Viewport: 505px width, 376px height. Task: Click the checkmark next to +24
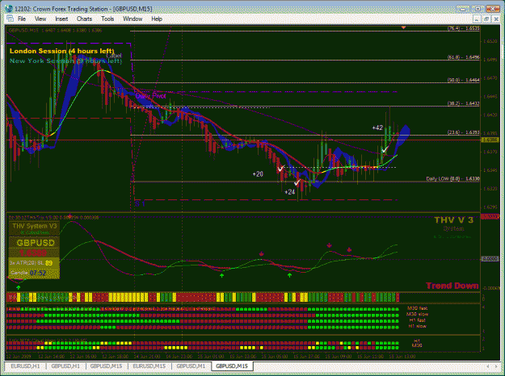coord(297,183)
